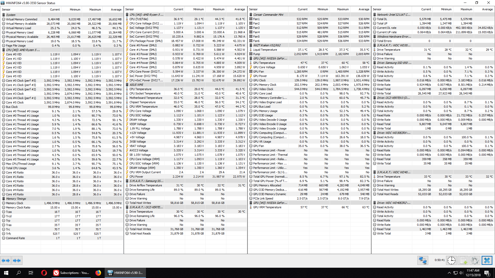Collapse the Memory Timings group header
Viewport: 495px width, 278px height.
[16, 199]
